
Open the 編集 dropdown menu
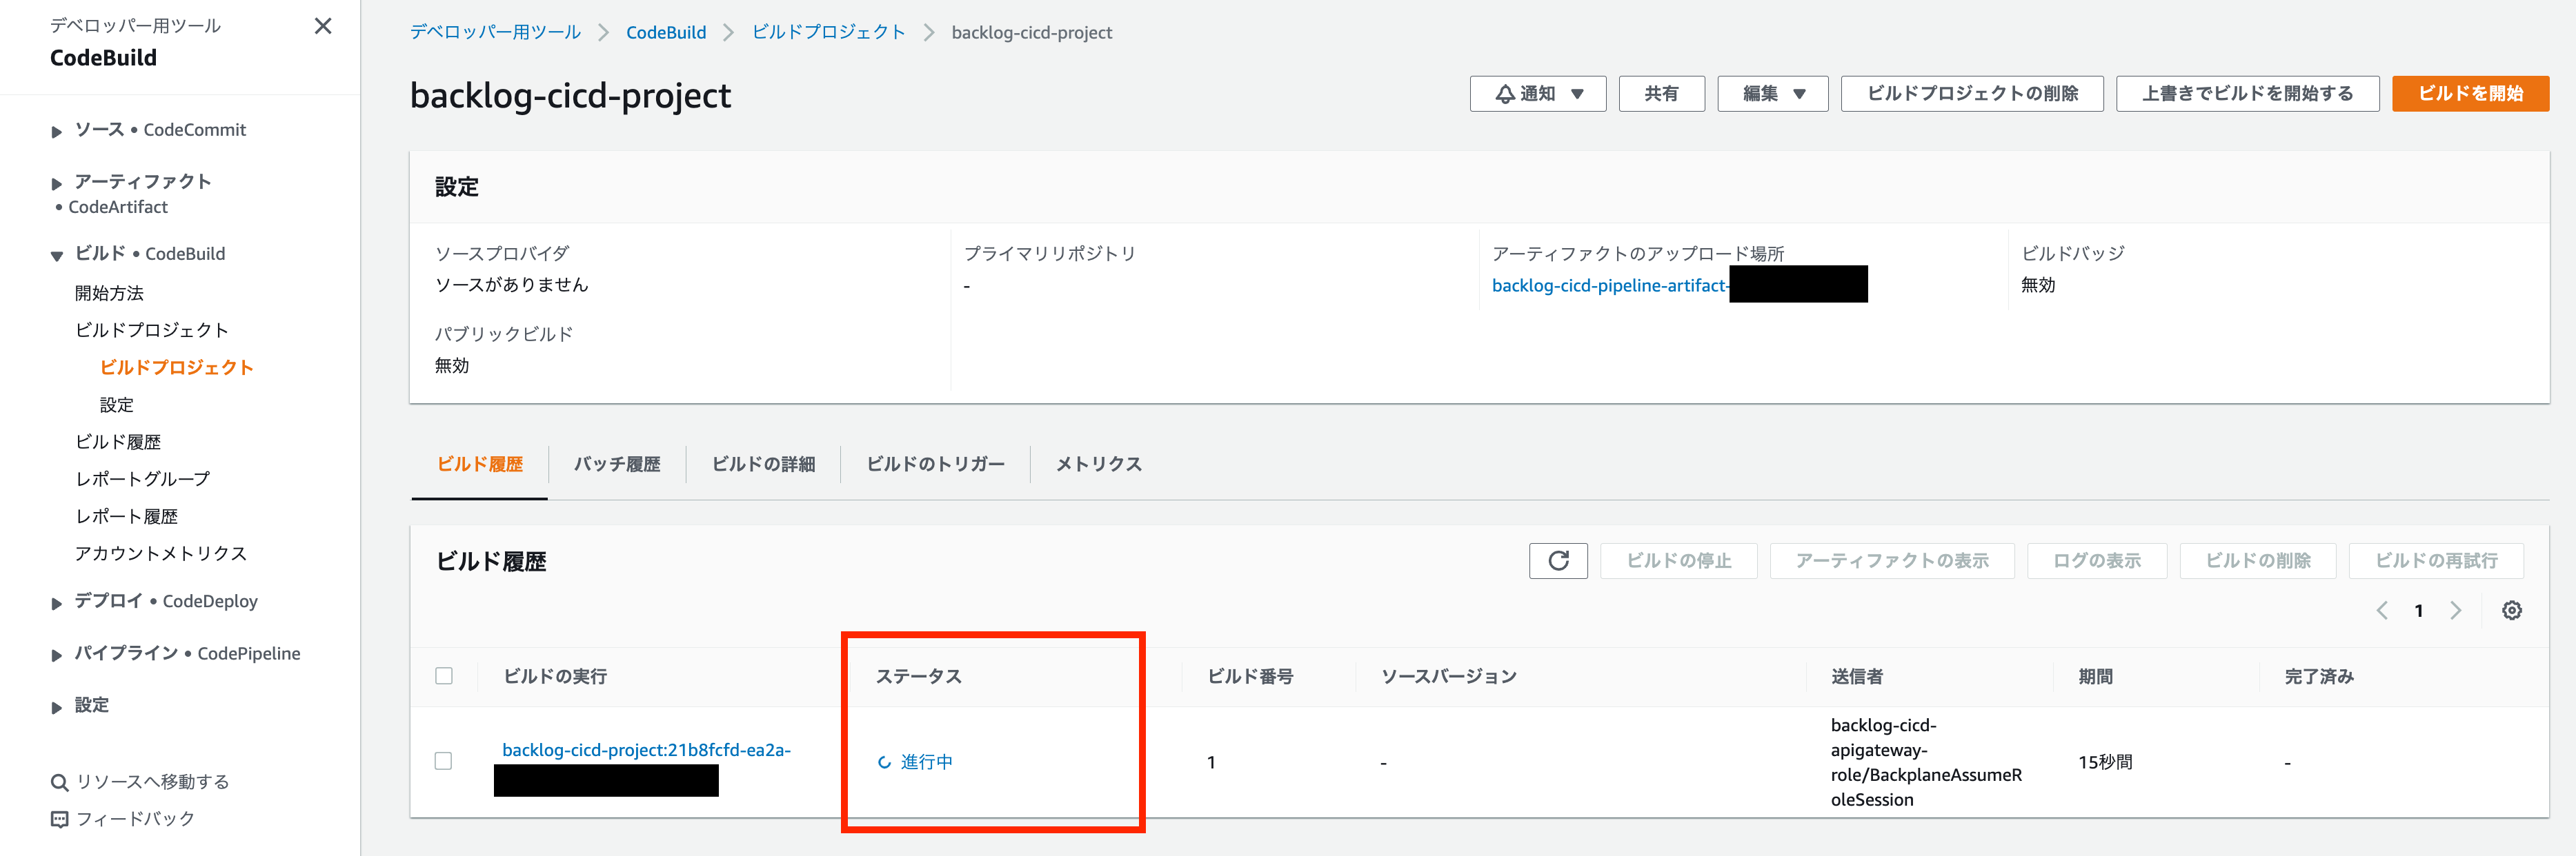[1772, 94]
